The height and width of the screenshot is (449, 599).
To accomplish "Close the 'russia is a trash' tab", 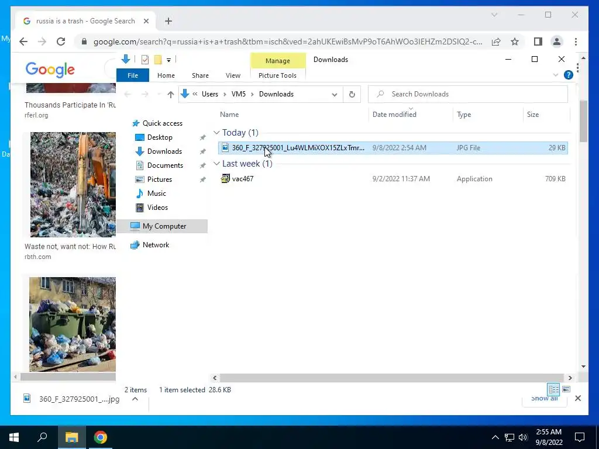I will [146, 21].
